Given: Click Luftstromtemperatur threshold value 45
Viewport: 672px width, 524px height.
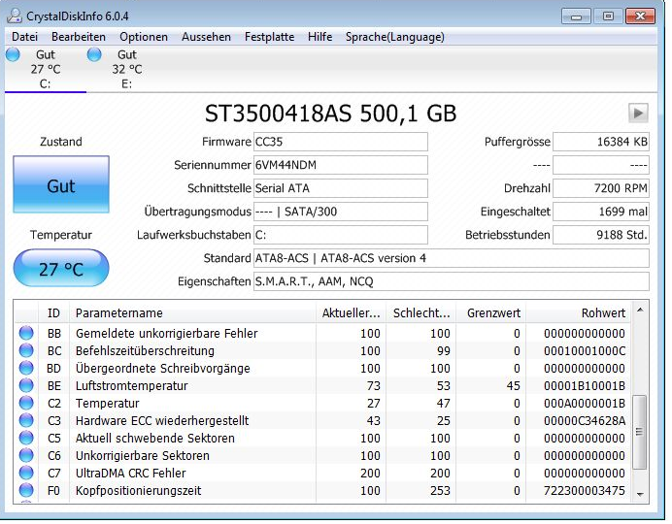Looking at the screenshot, I should pos(513,386).
